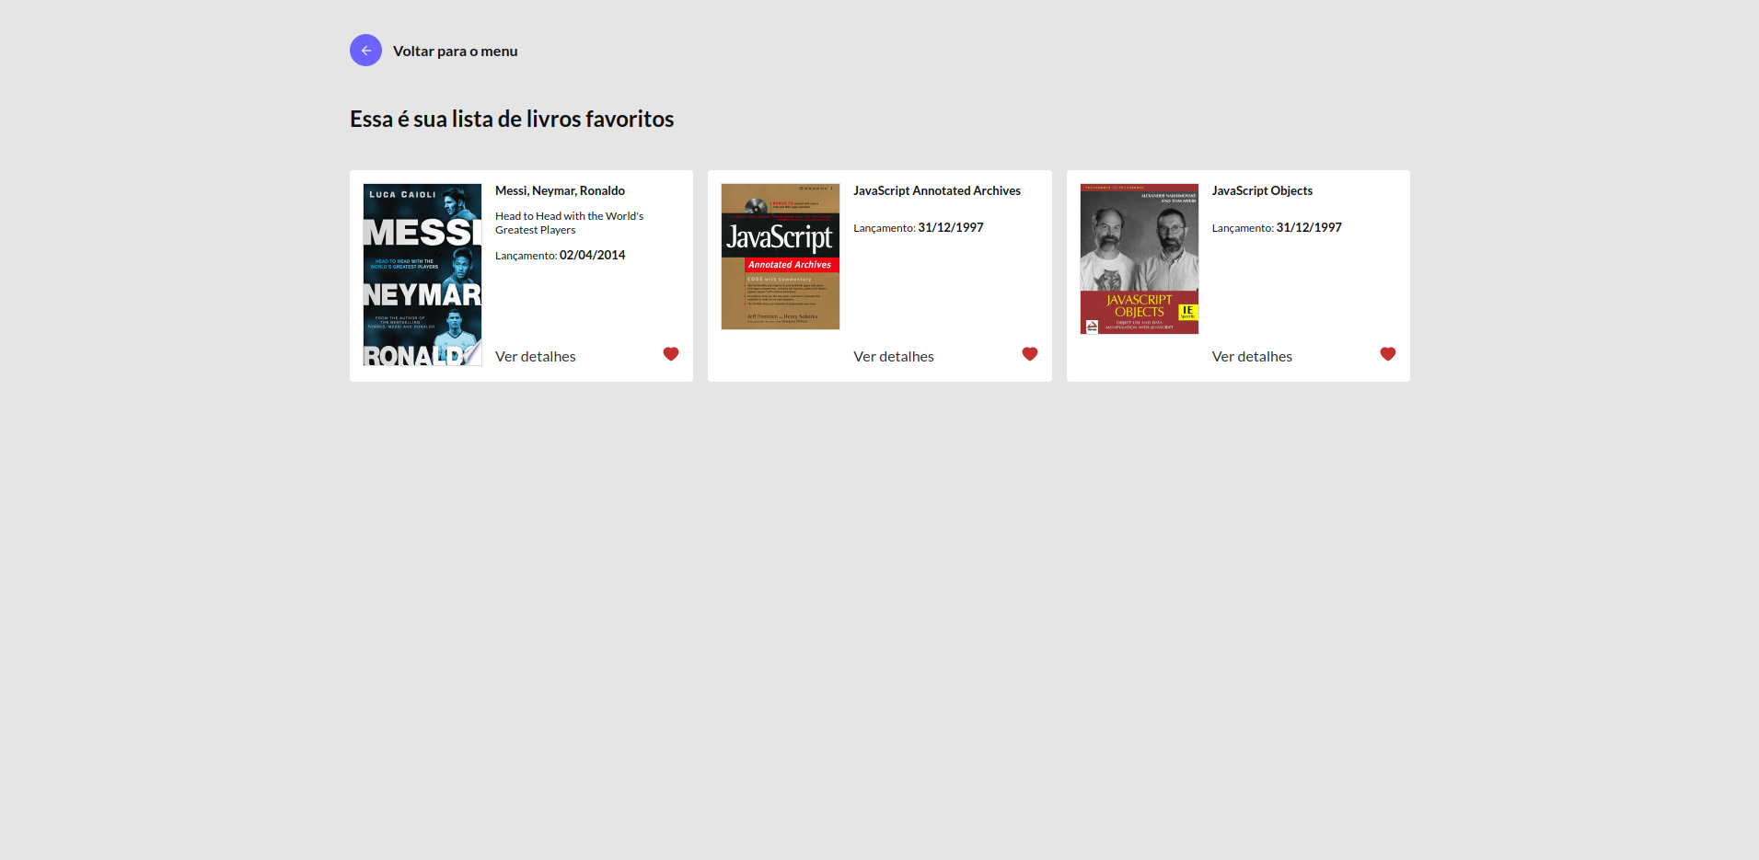Select the back navigation circle button
Image resolution: width=1759 pixels, height=860 pixels.
click(x=365, y=50)
